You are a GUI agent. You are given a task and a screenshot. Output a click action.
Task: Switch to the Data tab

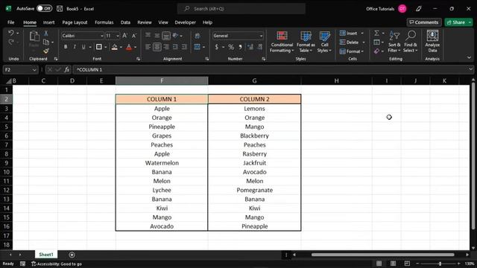[x=125, y=22]
